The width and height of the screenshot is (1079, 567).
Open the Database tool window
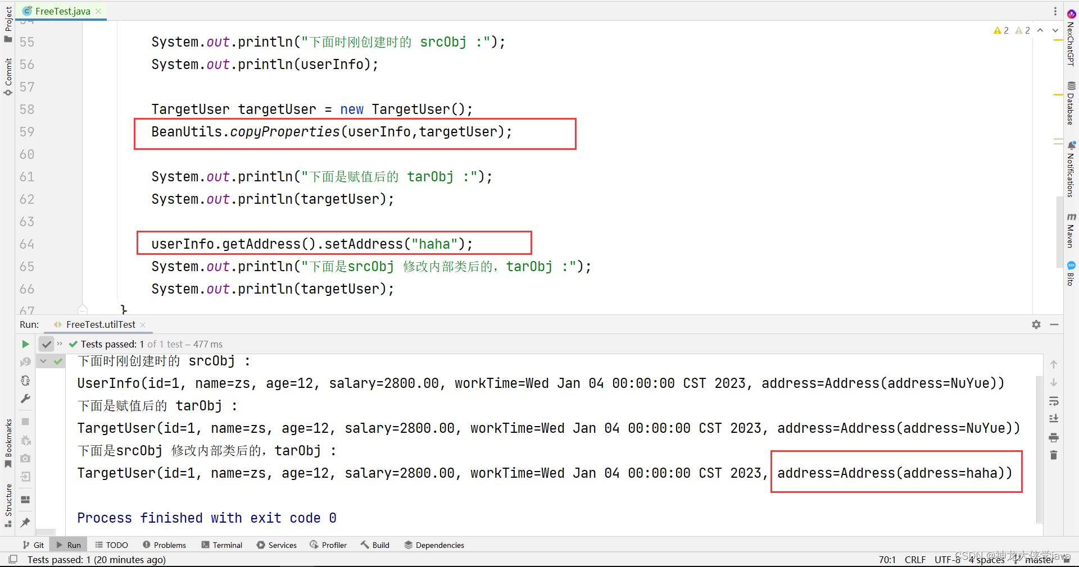point(1071,101)
